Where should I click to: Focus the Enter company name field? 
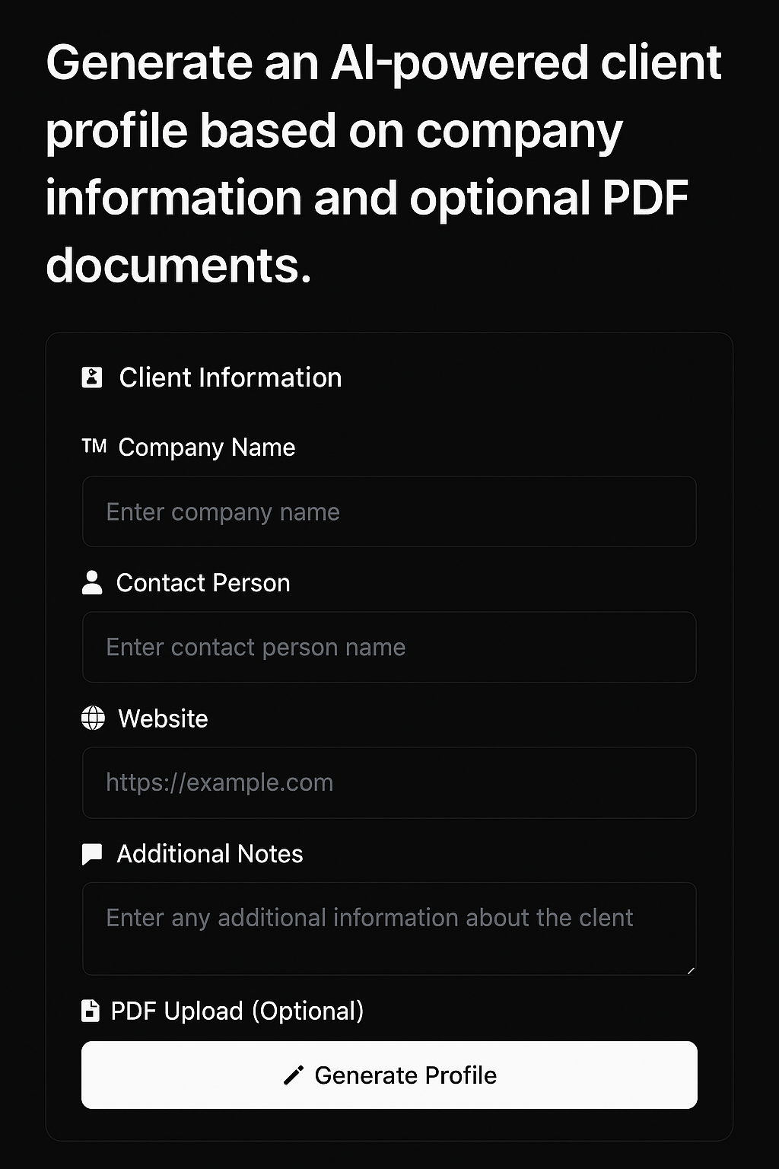(389, 512)
